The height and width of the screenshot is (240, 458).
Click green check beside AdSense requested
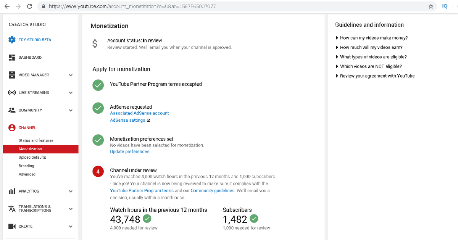(98, 108)
